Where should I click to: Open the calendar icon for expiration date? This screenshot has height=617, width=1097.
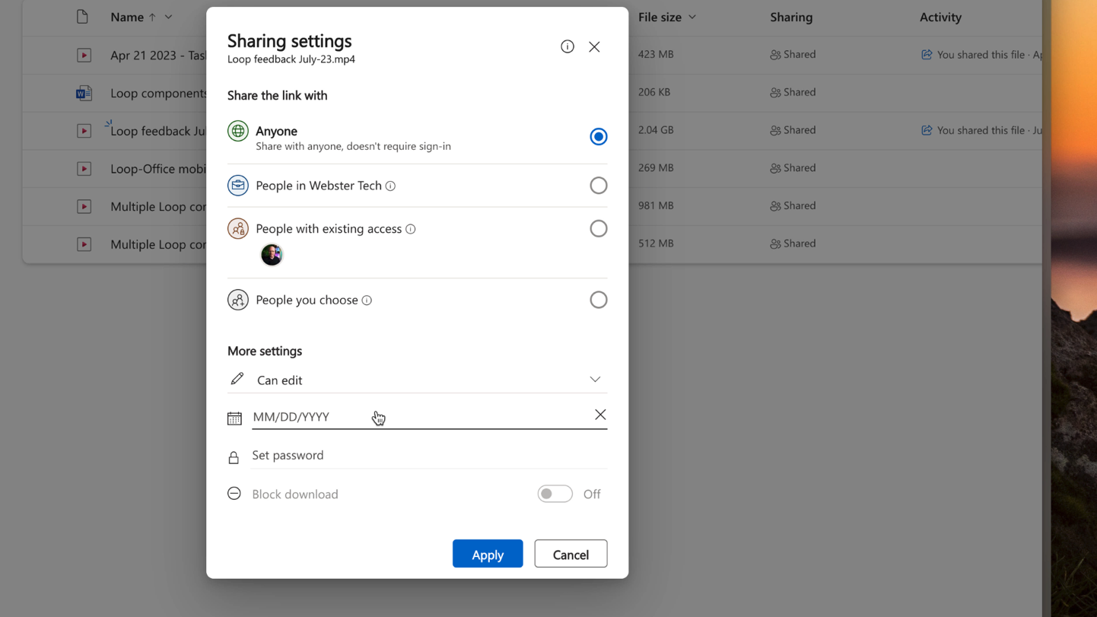tap(234, 417)
